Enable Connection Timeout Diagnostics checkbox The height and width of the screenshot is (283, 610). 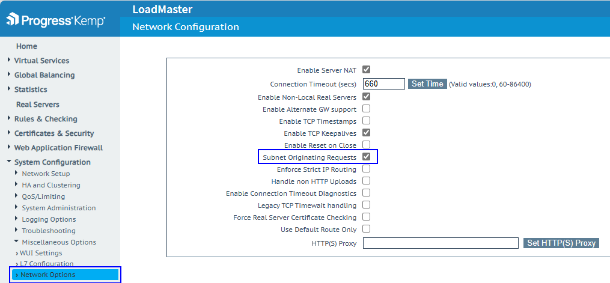[x=366, y=193]
